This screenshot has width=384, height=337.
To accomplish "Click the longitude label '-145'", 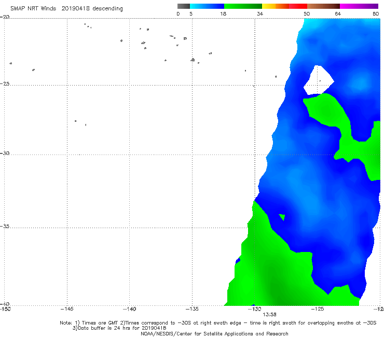I will pos(67,309).
